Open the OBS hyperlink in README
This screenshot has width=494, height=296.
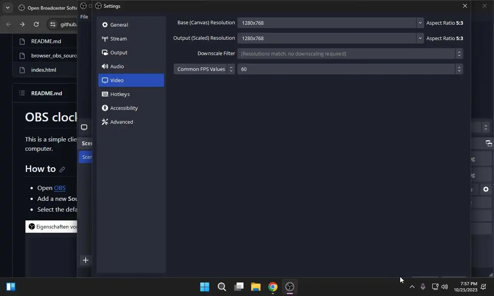click(x=60, y=188)
